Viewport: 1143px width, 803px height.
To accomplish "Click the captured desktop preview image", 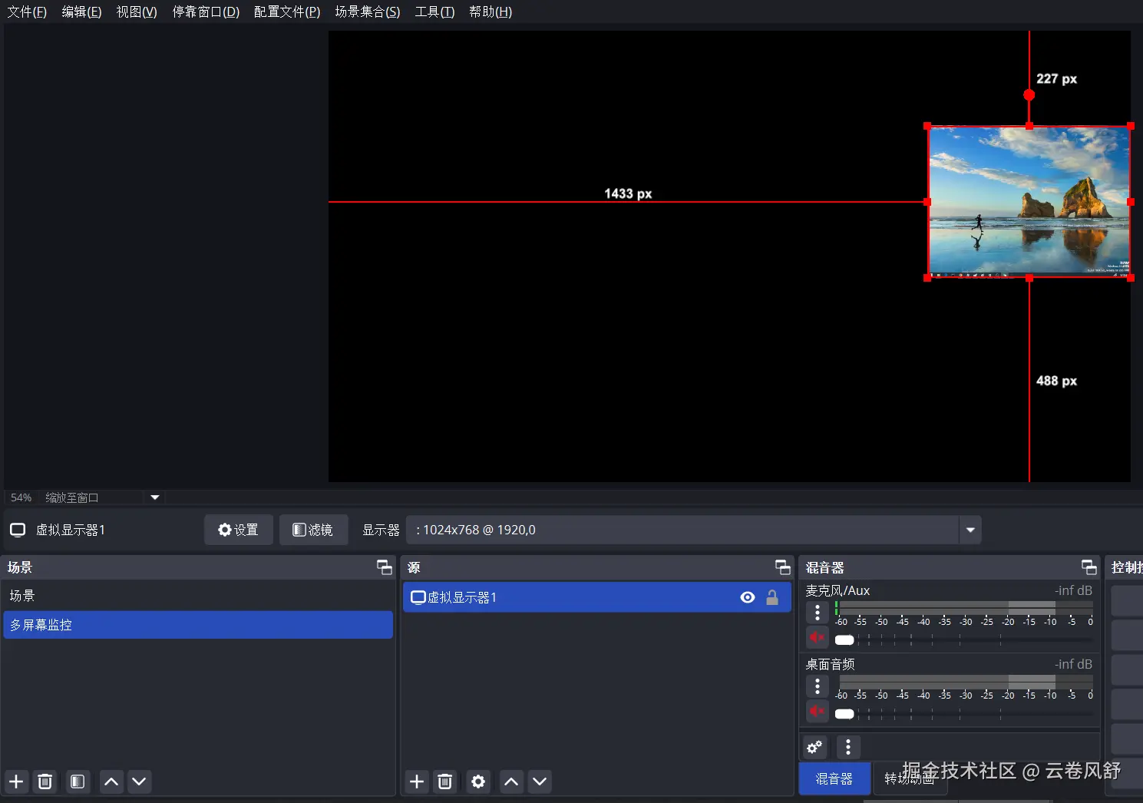I will pos(1029,201).
